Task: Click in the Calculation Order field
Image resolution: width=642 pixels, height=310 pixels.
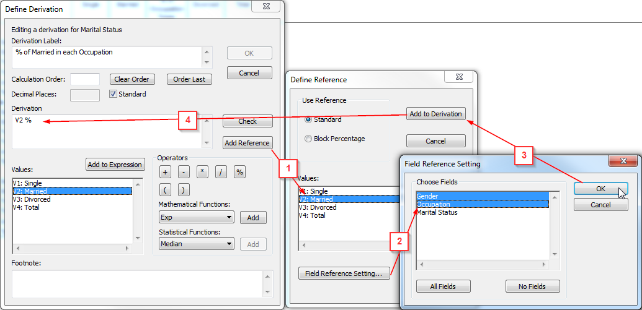Action: point(85,79)
